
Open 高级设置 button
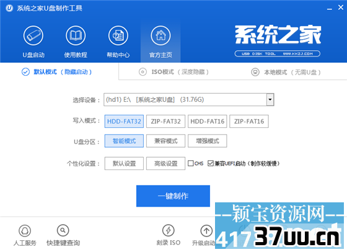166,164
